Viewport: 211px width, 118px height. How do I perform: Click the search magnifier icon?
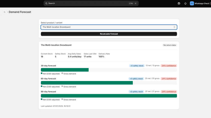point(46,3)
